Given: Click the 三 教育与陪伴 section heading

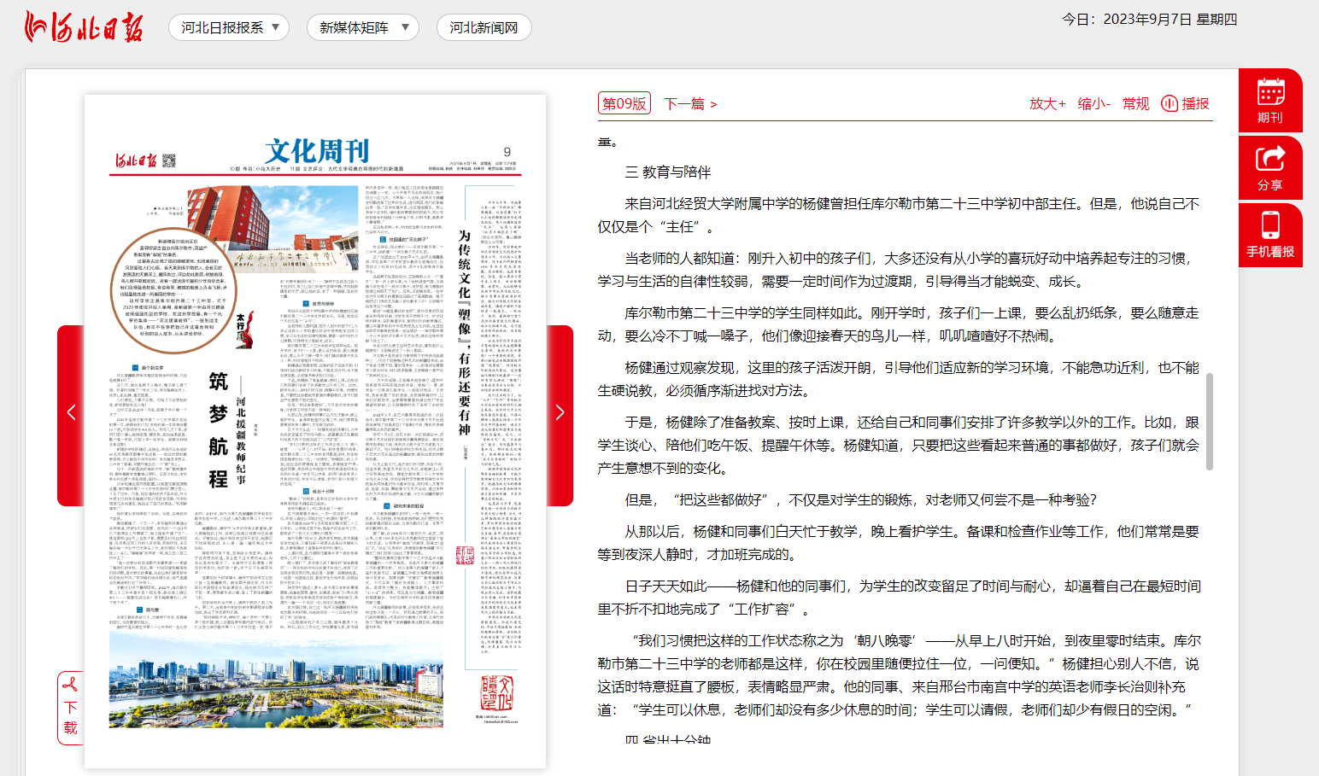Looking at the screenshot, I should pyautogui.click(x=668, y=172).
